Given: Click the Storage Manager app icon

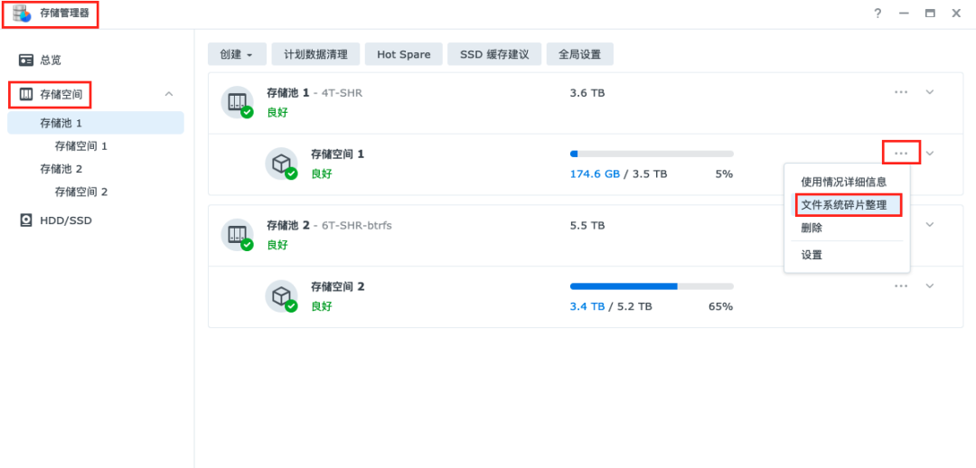Looking at the screenshot, I should [x=22, y=14].
